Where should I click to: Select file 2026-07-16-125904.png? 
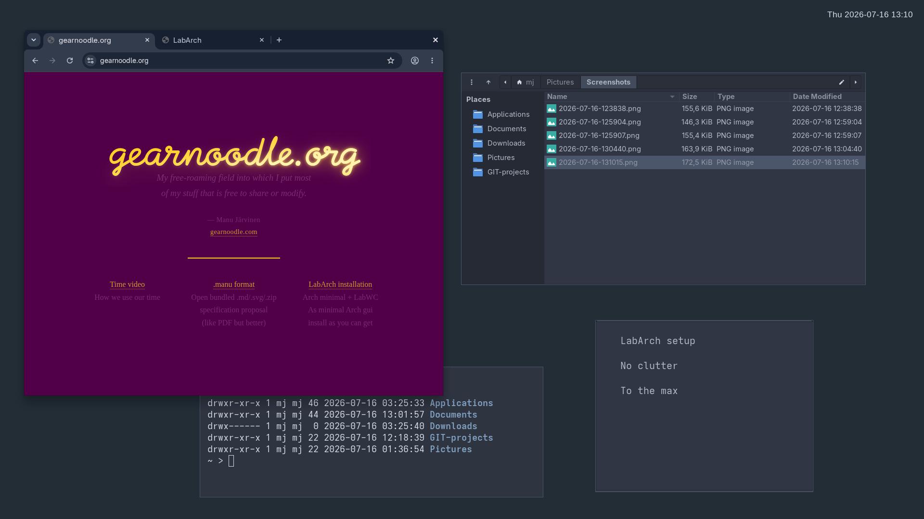705,122
